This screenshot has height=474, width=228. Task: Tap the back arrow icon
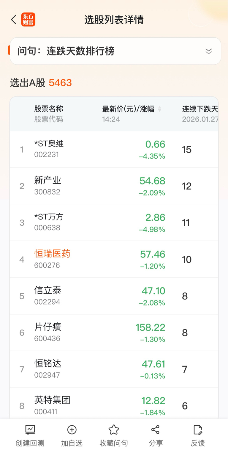13,20
